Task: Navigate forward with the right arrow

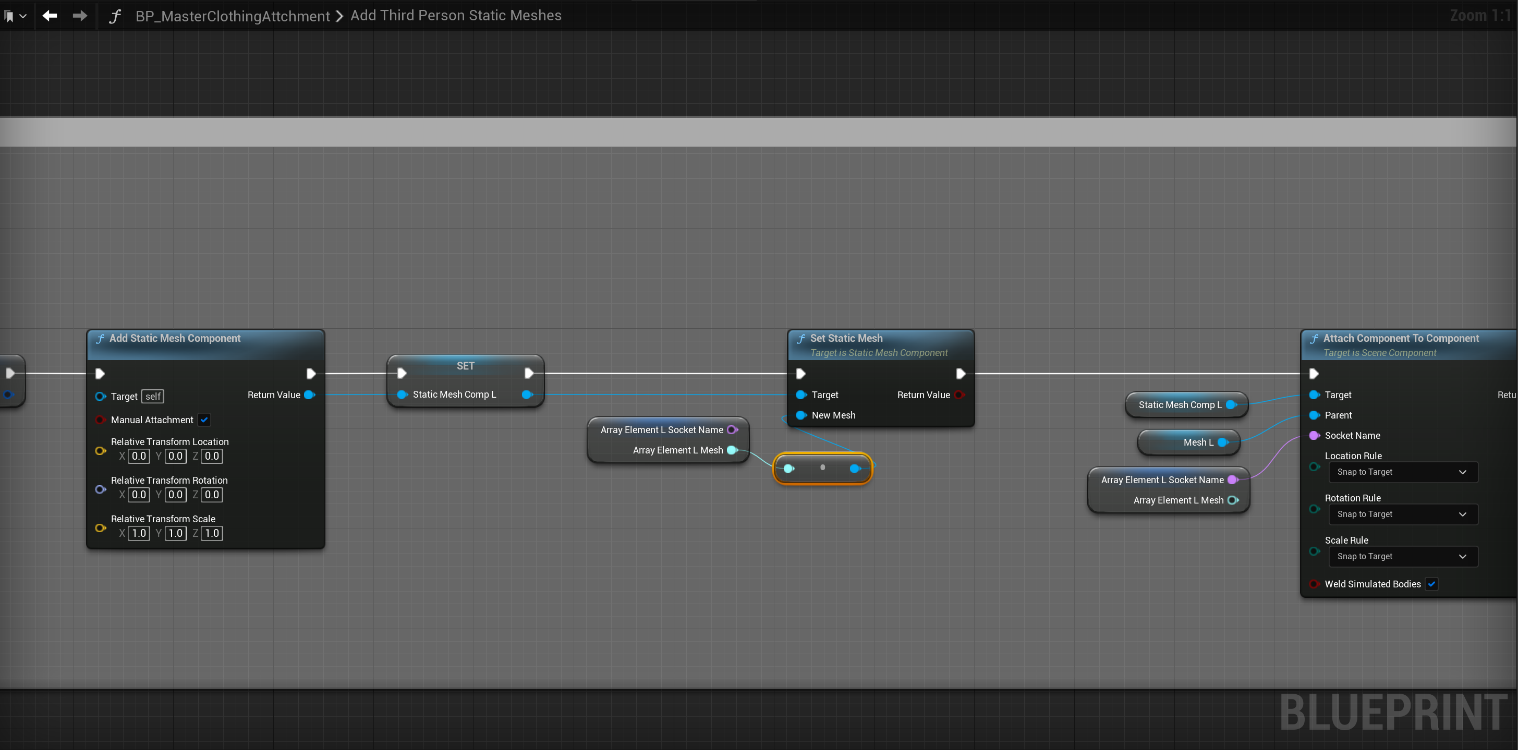Action: click(80, 16)
